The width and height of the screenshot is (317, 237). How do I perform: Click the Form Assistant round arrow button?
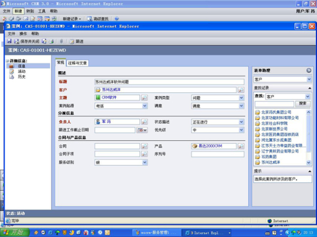[x=309, y=71]
